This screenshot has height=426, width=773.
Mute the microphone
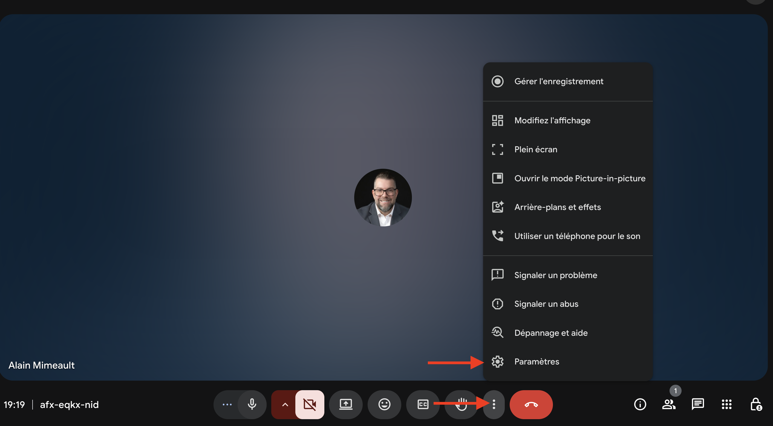pos(252,404)
